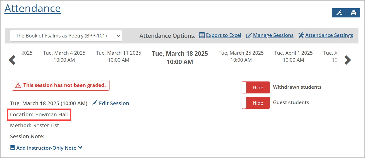Image resolution: width=365 pixels, height=158 pixels.
Task: Click the Attendance Settings tools icon
Action: coord(301,35)
